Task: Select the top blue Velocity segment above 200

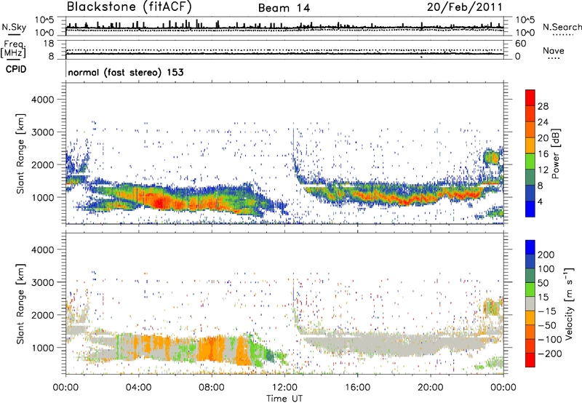Action: coord(530,247)
